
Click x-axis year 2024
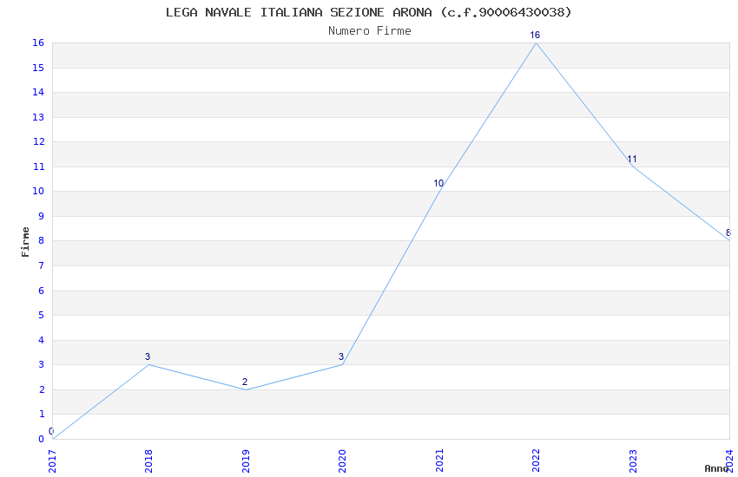coord(729,461)
